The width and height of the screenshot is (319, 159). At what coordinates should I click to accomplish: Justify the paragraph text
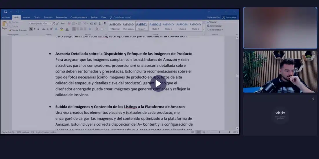(85, 29)
